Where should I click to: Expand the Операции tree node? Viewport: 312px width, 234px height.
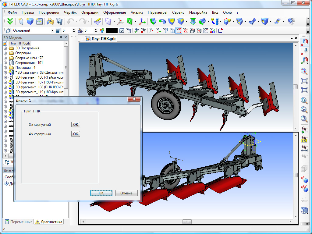coord(5,53)
